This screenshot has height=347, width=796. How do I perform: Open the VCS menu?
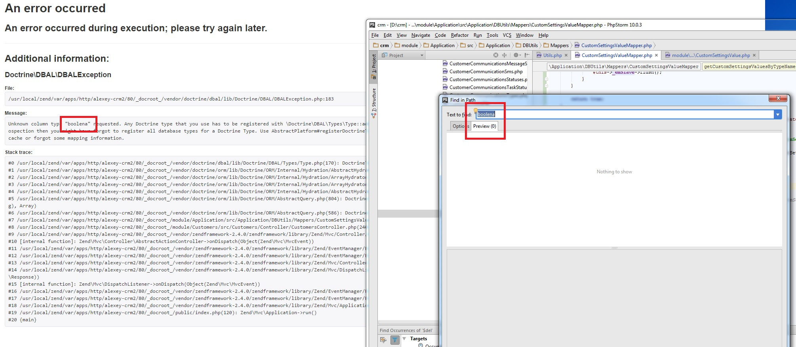coord(507,35)
